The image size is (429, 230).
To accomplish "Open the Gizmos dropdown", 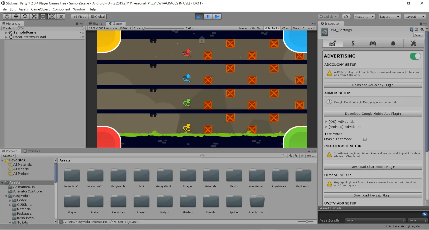I will (x=308, y=28).
